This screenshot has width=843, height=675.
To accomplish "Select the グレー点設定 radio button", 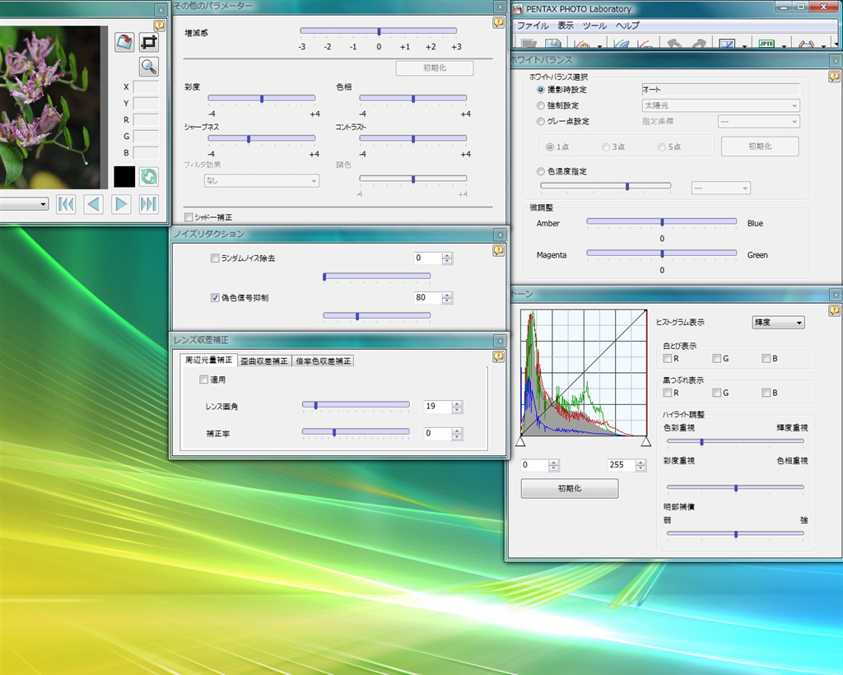I will (x=541, y=122).
